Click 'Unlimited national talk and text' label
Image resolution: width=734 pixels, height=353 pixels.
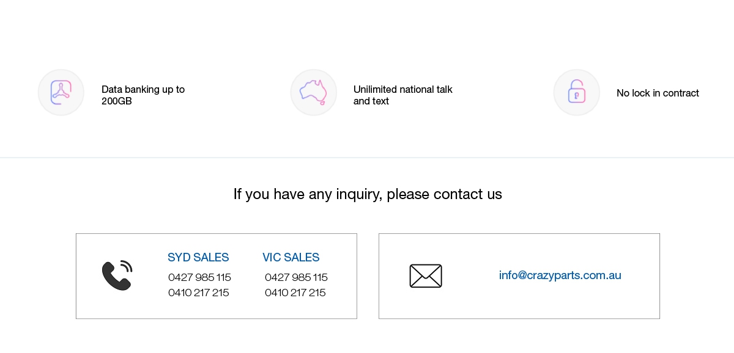point(403,95)
